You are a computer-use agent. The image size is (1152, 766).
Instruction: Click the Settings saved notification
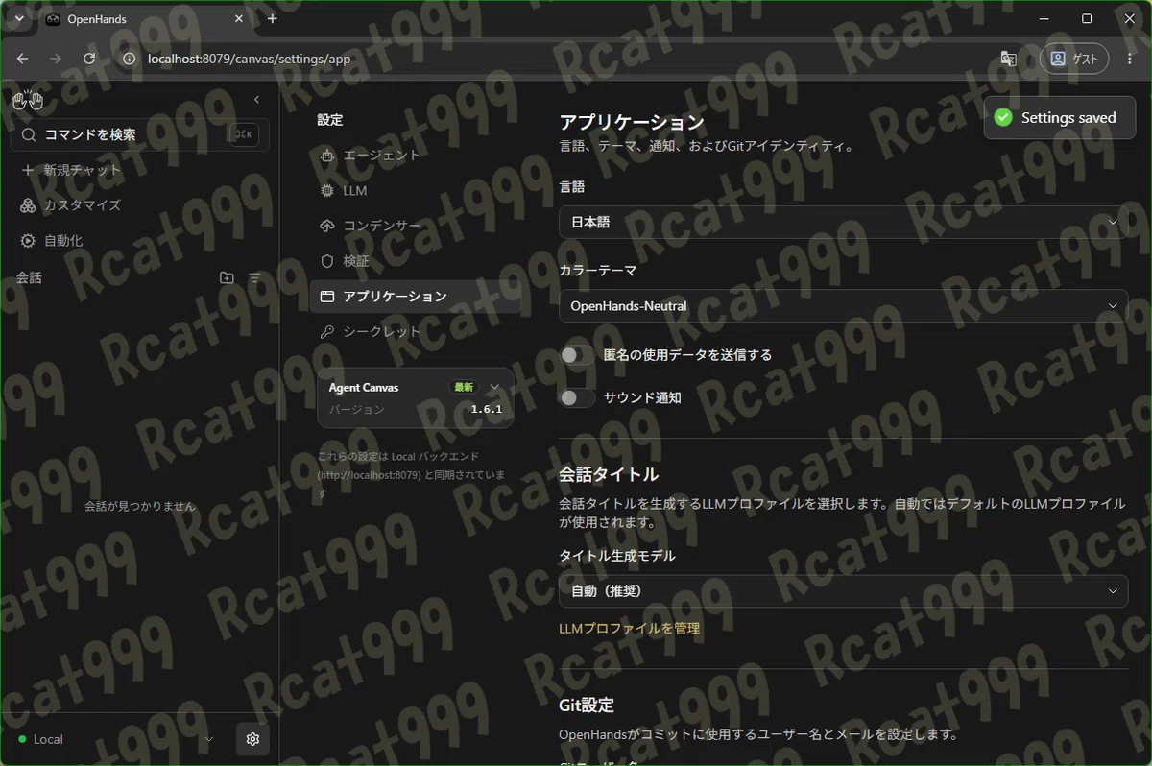pos(1059,117)
